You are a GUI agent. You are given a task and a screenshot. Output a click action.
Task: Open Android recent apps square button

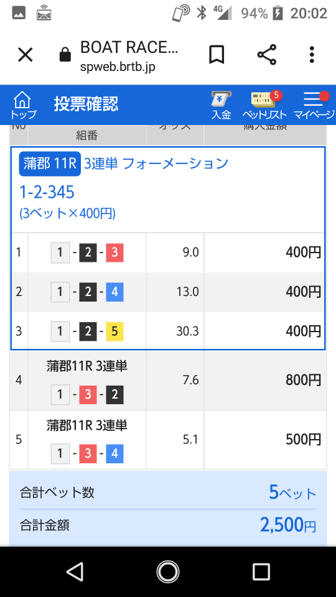[261, 572]
